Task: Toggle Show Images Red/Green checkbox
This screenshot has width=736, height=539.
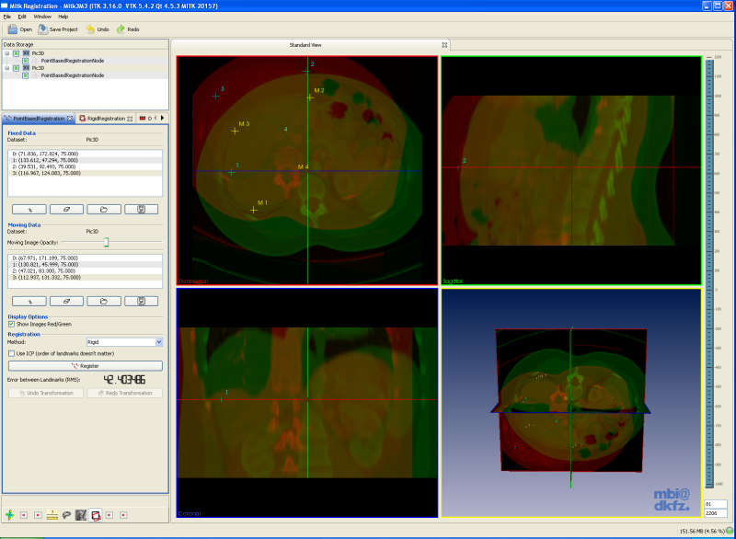Action: [x=11, y=324]
